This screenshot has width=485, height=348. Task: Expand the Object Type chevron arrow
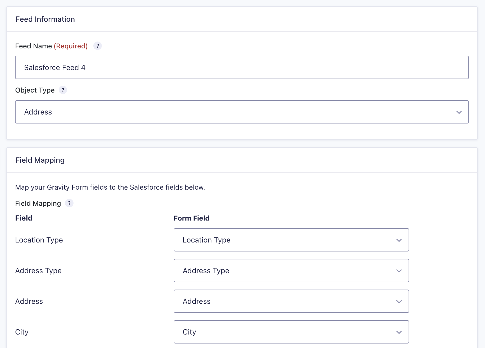click(x=459, y=112)
